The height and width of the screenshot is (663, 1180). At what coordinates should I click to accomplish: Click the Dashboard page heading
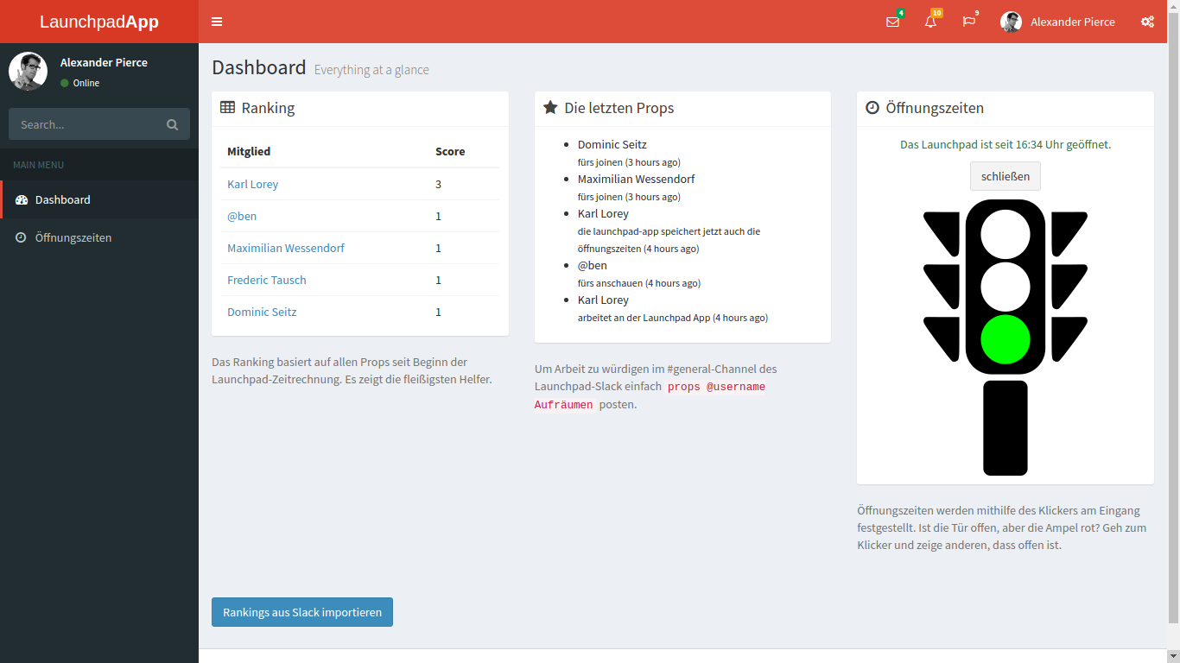tap(259, 67)
